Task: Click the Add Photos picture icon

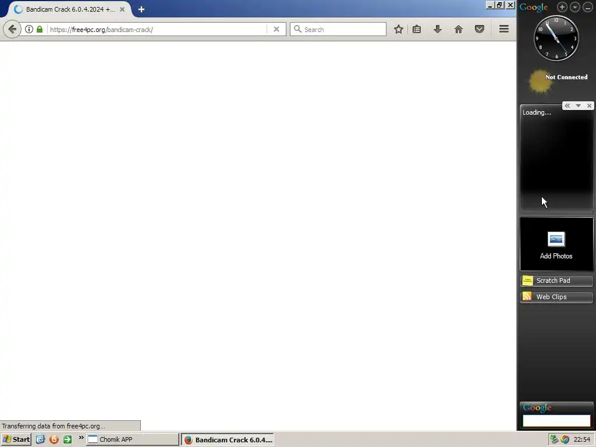Action: (x=556, y=239)
